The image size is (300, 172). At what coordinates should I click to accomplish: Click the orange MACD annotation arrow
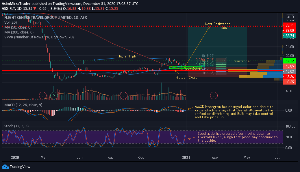pos(190,109)
